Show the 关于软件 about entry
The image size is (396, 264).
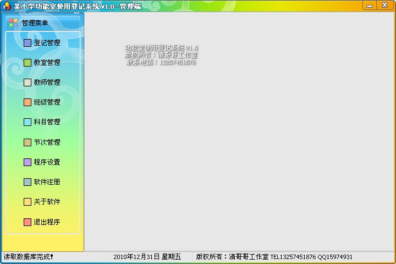(x=47, y=202)
